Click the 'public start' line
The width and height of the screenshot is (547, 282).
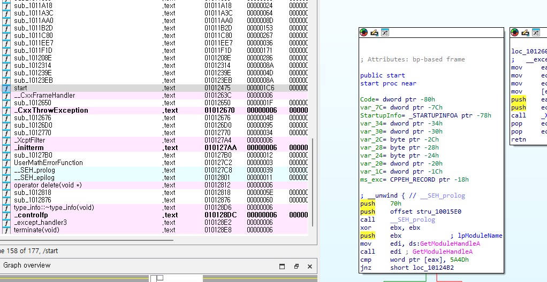click(x=383, y=75)
